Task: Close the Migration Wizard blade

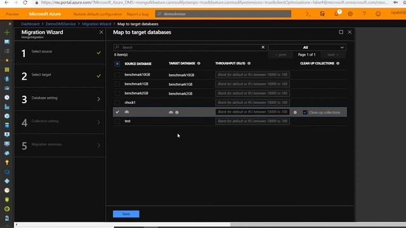Action: coord(101,32)
